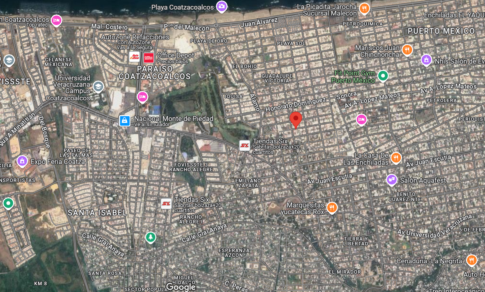Click the Salón Aquafest pin
Image resolution: width=485 pixels, height=292 pixels.
tap(392, 180)
